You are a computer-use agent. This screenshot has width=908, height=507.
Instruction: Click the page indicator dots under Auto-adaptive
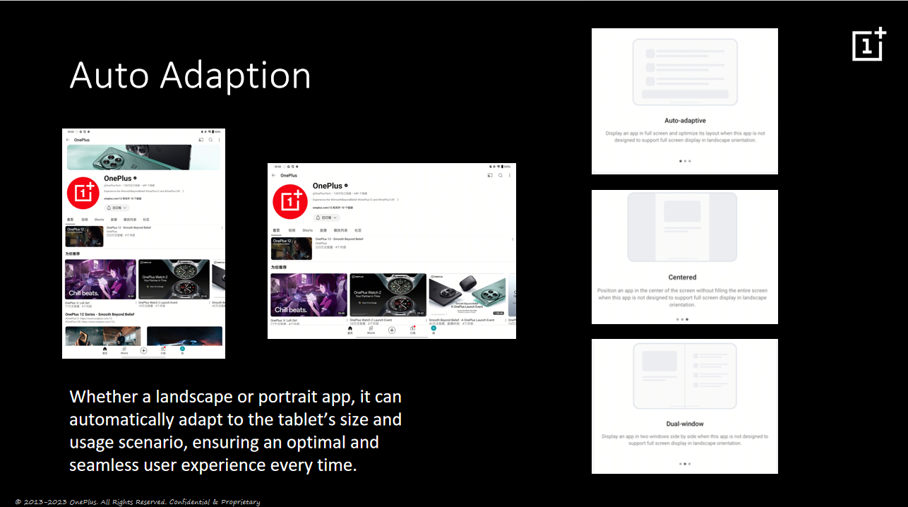point(685,161)
